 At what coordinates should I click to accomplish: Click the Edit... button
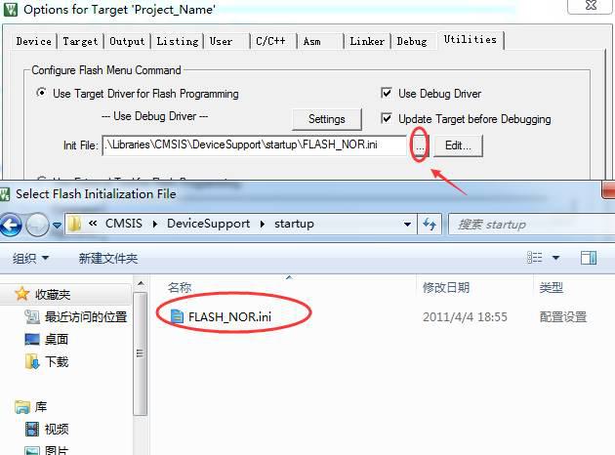point(458,145)
